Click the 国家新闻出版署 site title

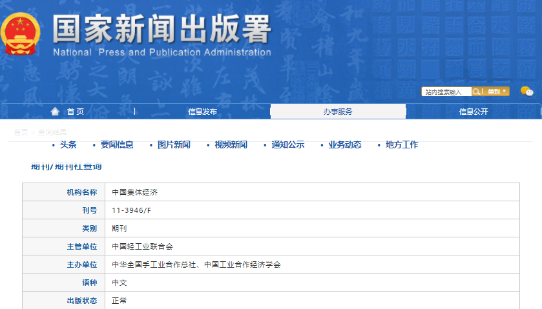tap(162, 29)
